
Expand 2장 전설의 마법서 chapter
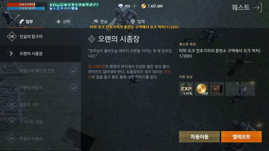40,138
